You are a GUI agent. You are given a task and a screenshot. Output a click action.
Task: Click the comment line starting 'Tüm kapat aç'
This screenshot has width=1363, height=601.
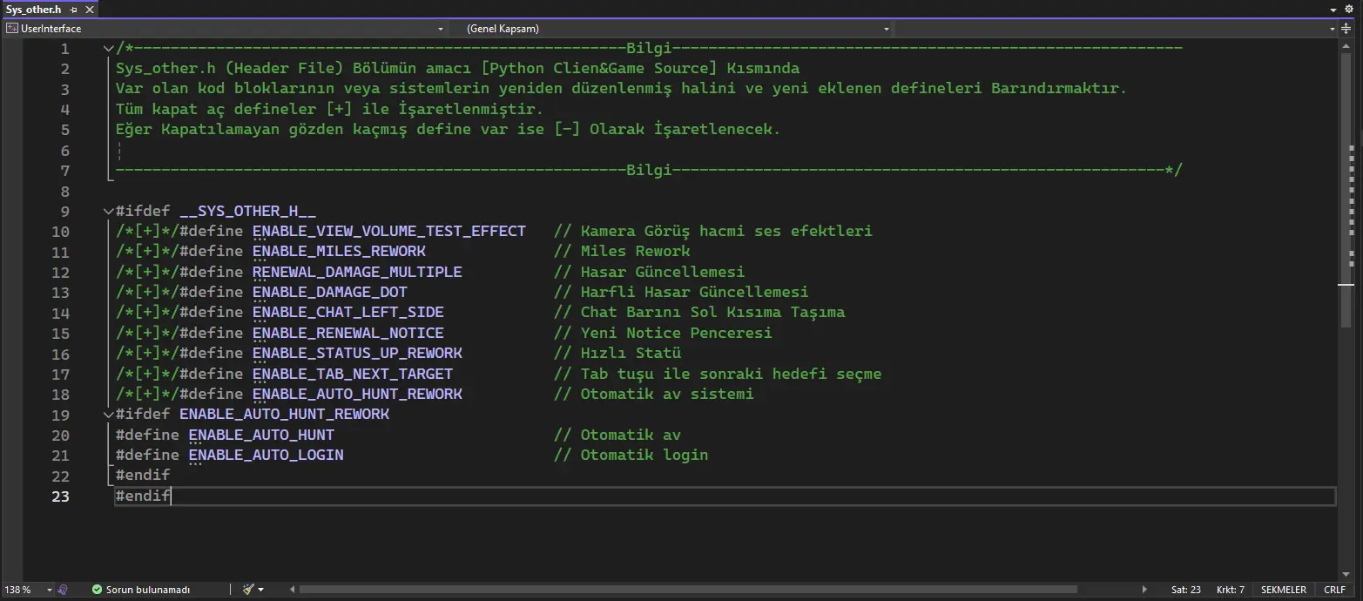(329, 110)
